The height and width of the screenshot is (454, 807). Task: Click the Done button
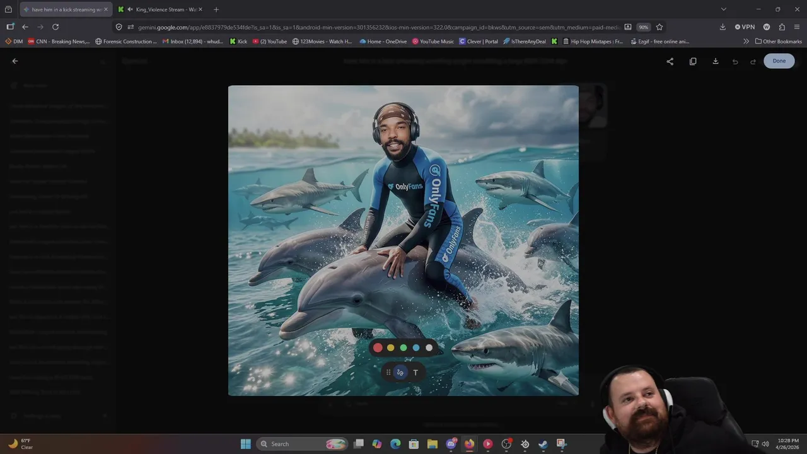click(x=779, y=61)
